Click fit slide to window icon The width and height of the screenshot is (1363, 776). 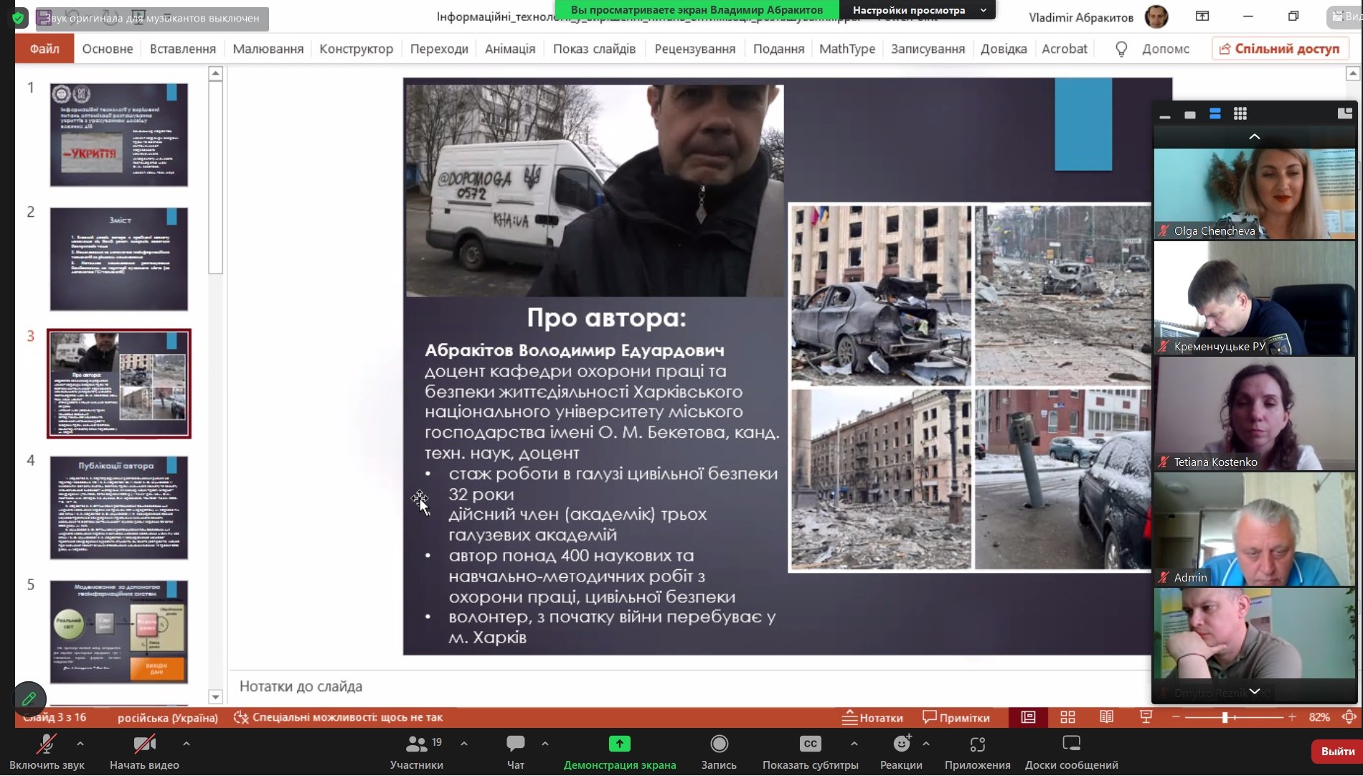click(1349, 717)
